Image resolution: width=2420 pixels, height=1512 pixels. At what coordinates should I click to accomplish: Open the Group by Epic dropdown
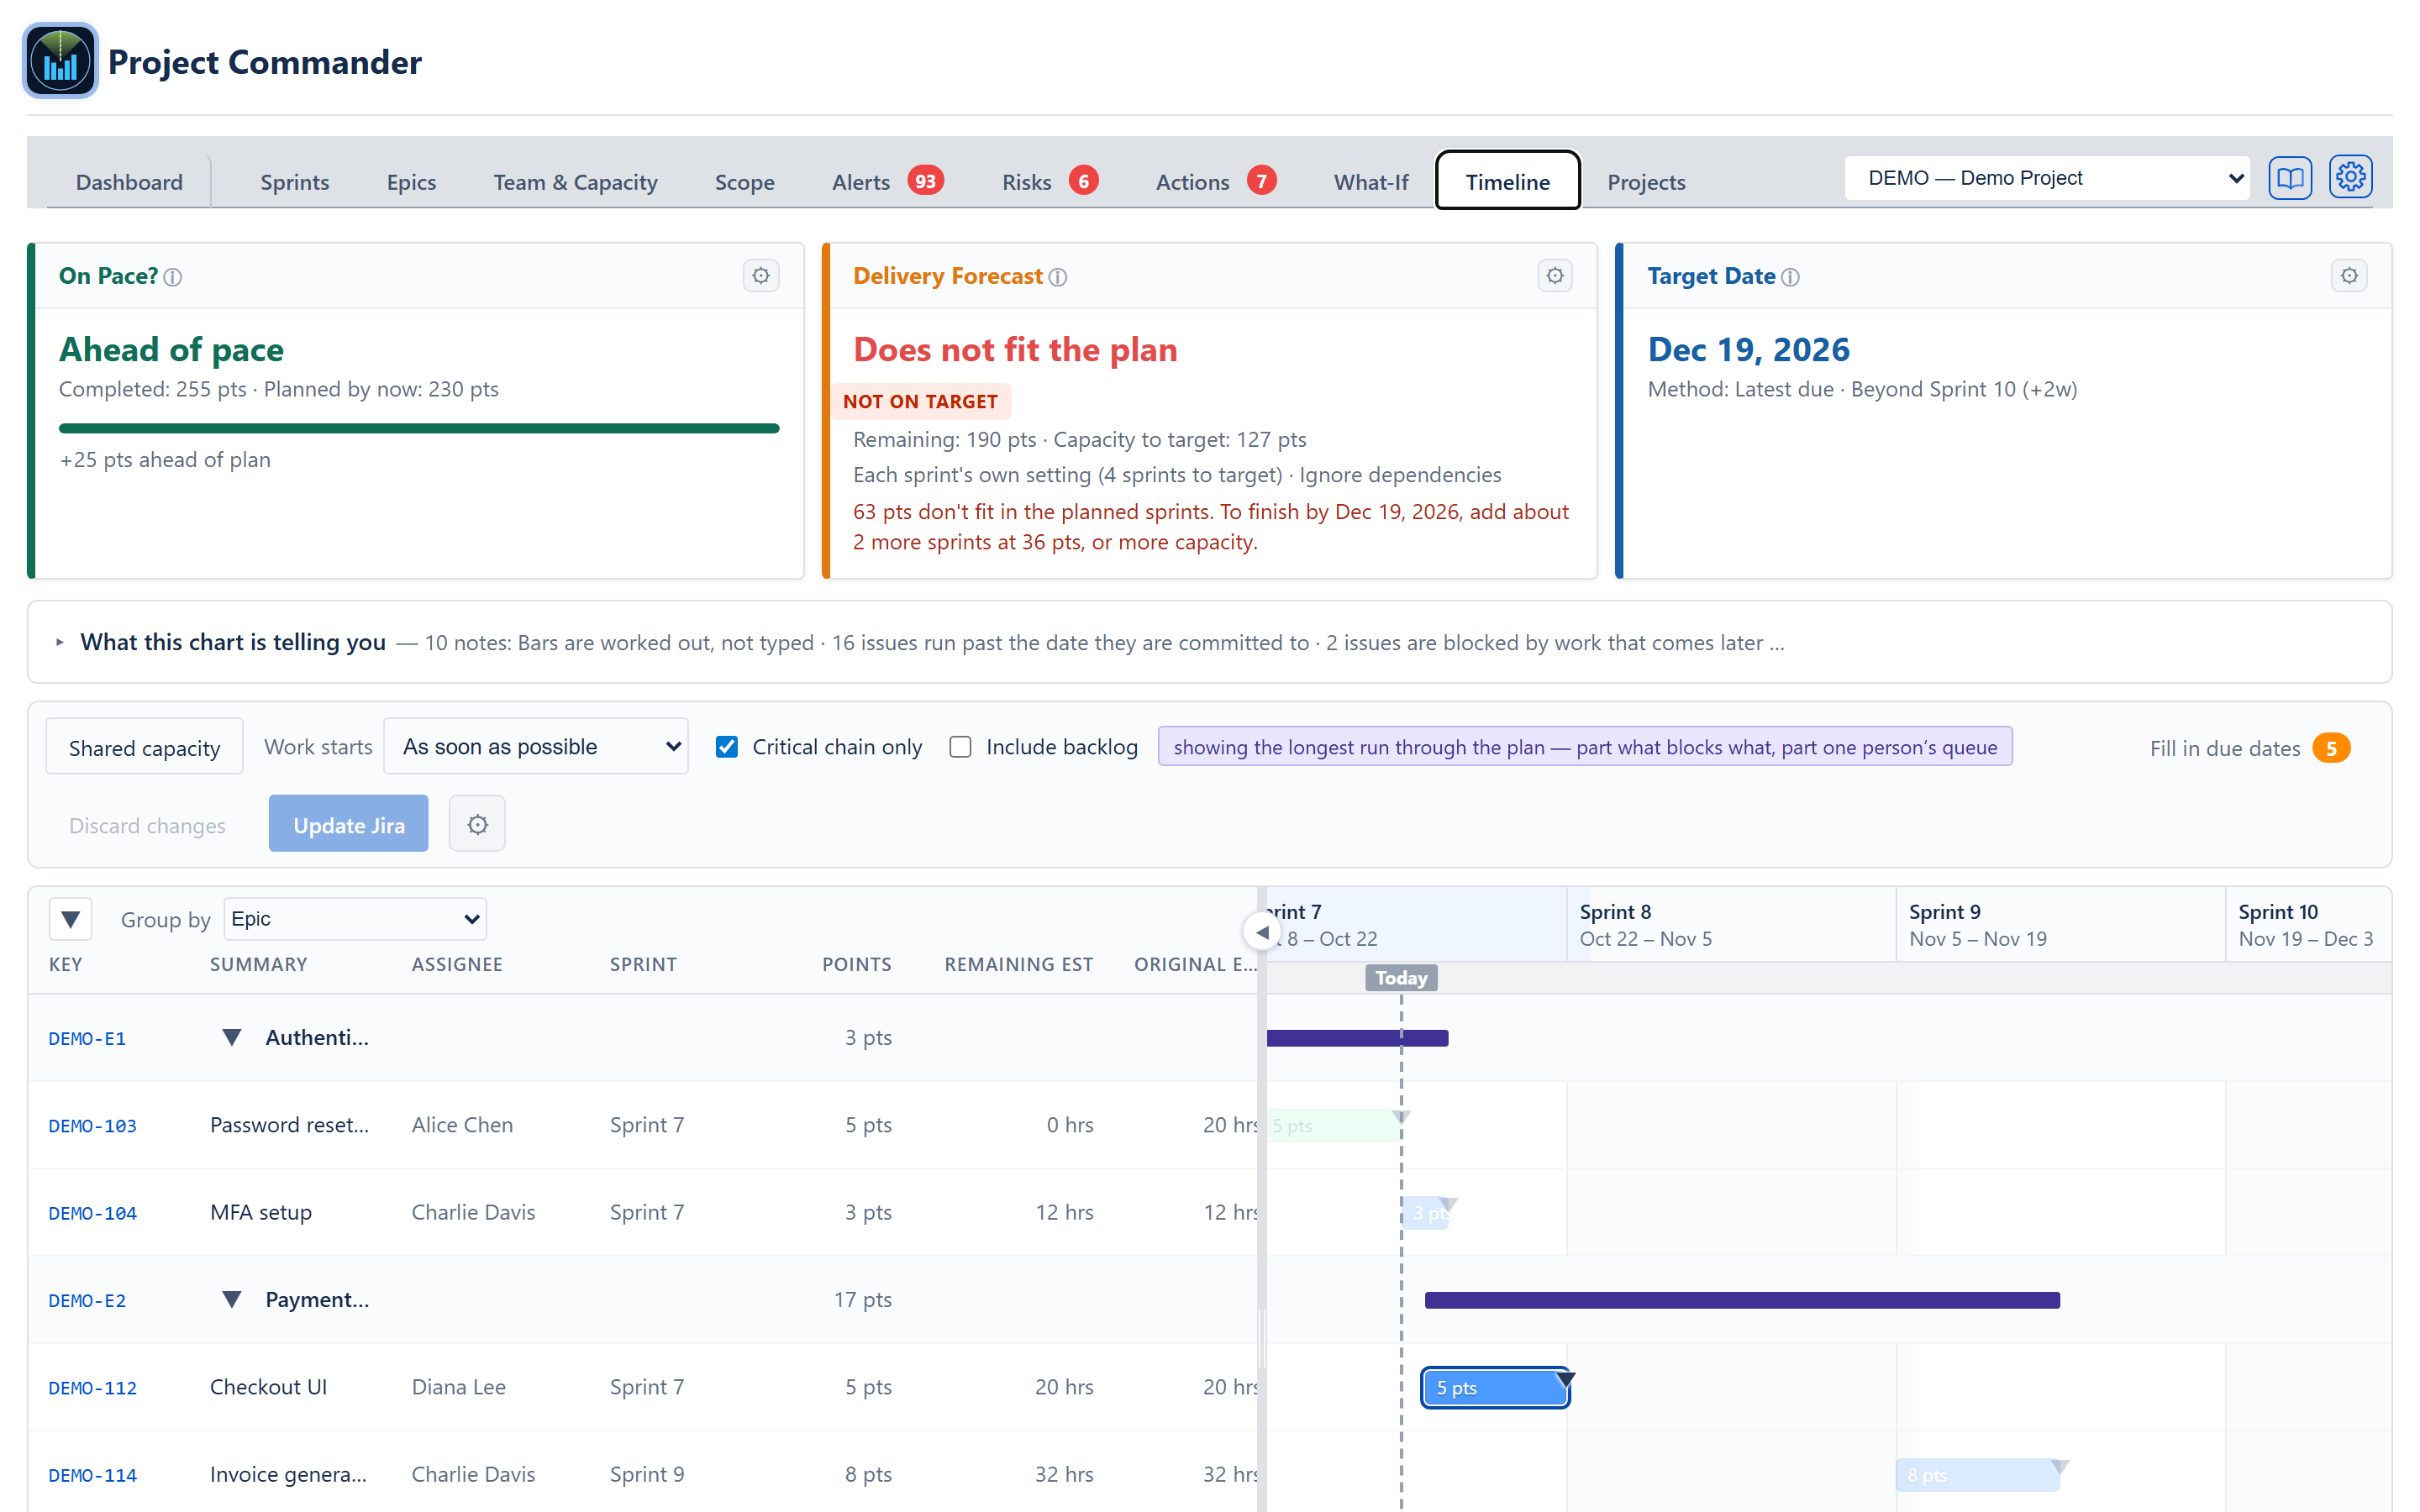tap(355, 919)
